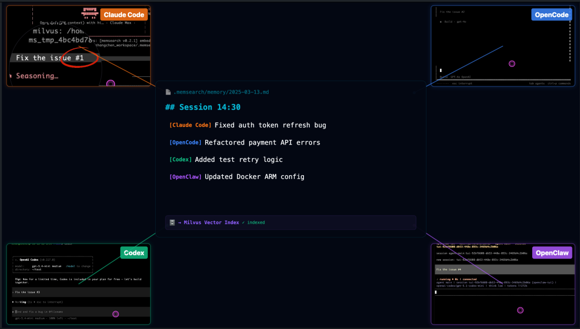Screen dimensions: 580x329
Task: Click the empty input line in OpenClaw terminal
Action: point(505,292)
